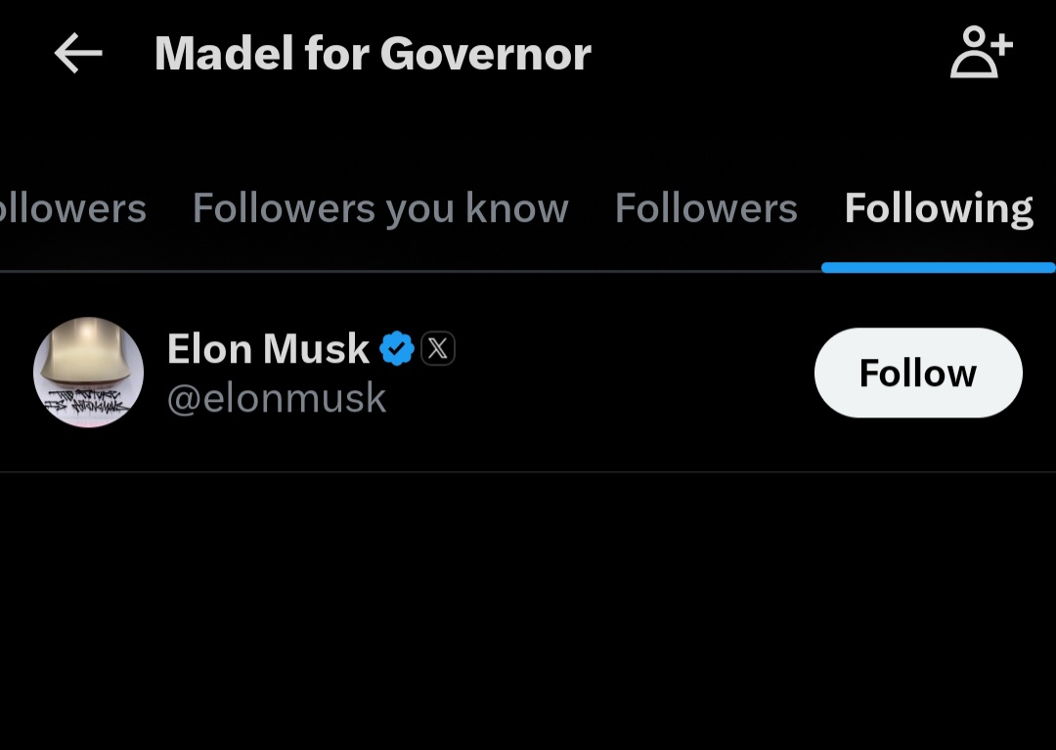1056x750 pixels.
Task: Click the empty space in Elon Musk's row
Action: click(x=626, y=374)
